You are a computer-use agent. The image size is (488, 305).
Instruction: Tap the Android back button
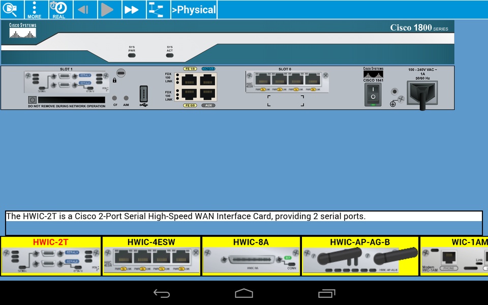point(162,293)
